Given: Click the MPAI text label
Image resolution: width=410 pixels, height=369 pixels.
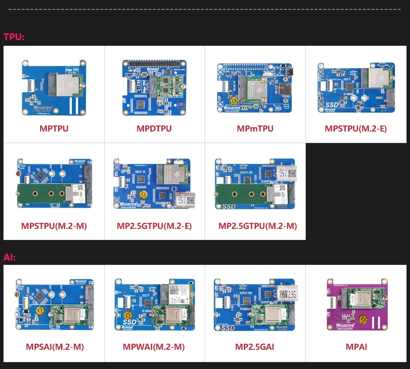Looking at the screenshot, I should (356, 347).
